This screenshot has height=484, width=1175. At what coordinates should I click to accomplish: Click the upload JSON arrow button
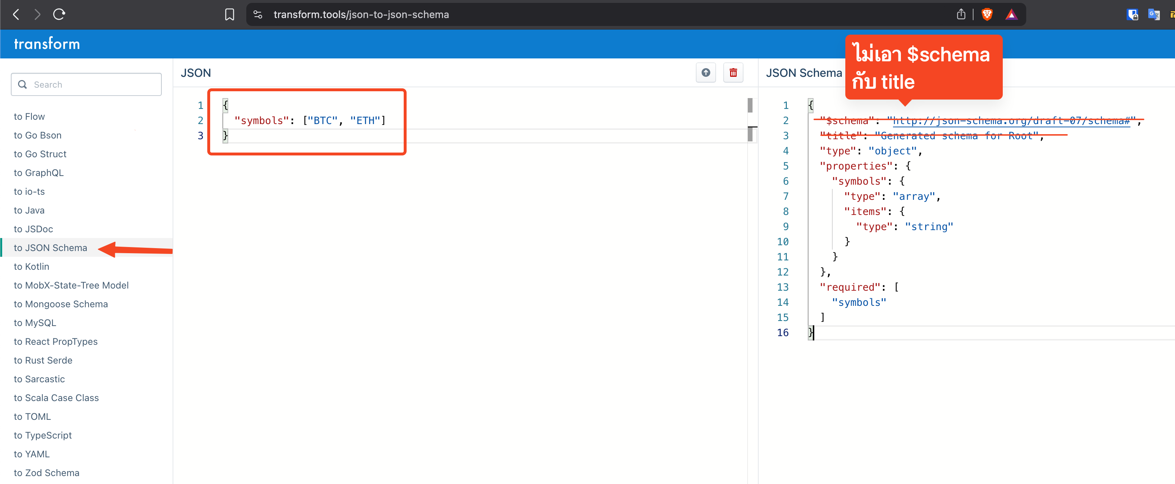706,73
